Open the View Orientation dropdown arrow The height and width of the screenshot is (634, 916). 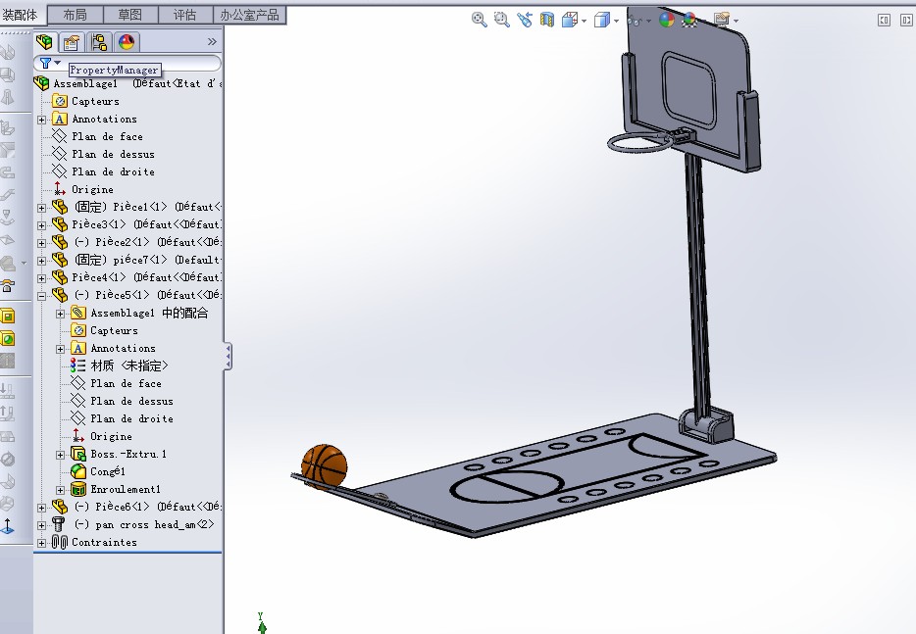click(584, 21)
